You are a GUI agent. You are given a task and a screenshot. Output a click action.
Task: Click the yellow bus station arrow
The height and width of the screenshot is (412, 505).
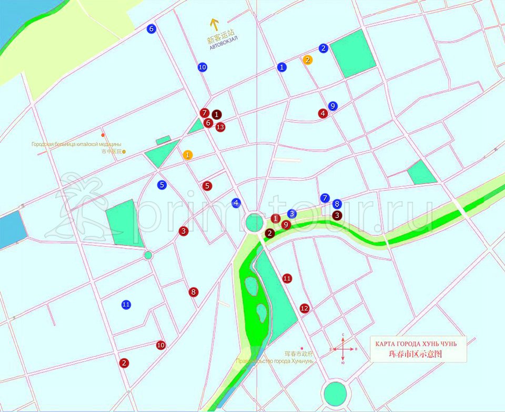click(214, 25)
